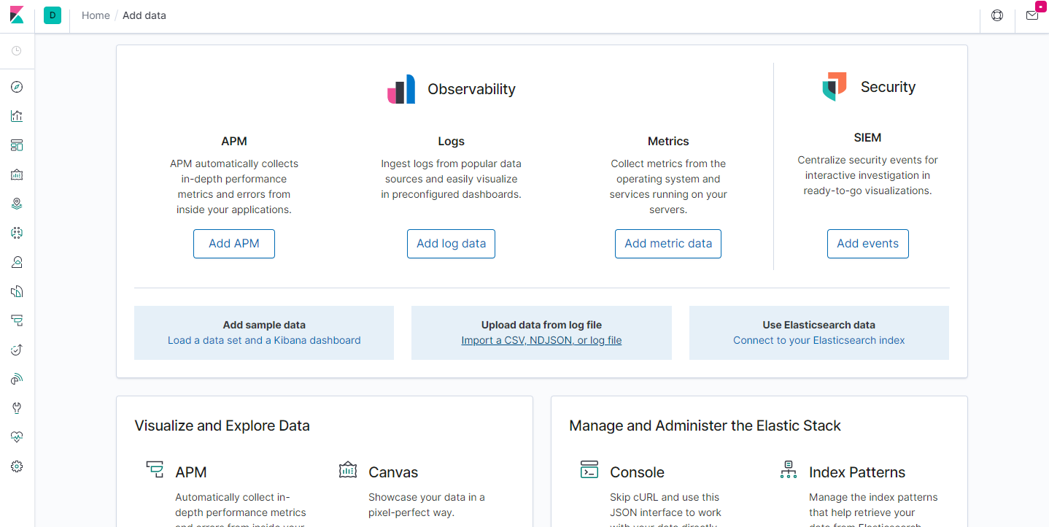Open Management gear icon in sidebar
The image size is (1049, 527).
(17, 466)
